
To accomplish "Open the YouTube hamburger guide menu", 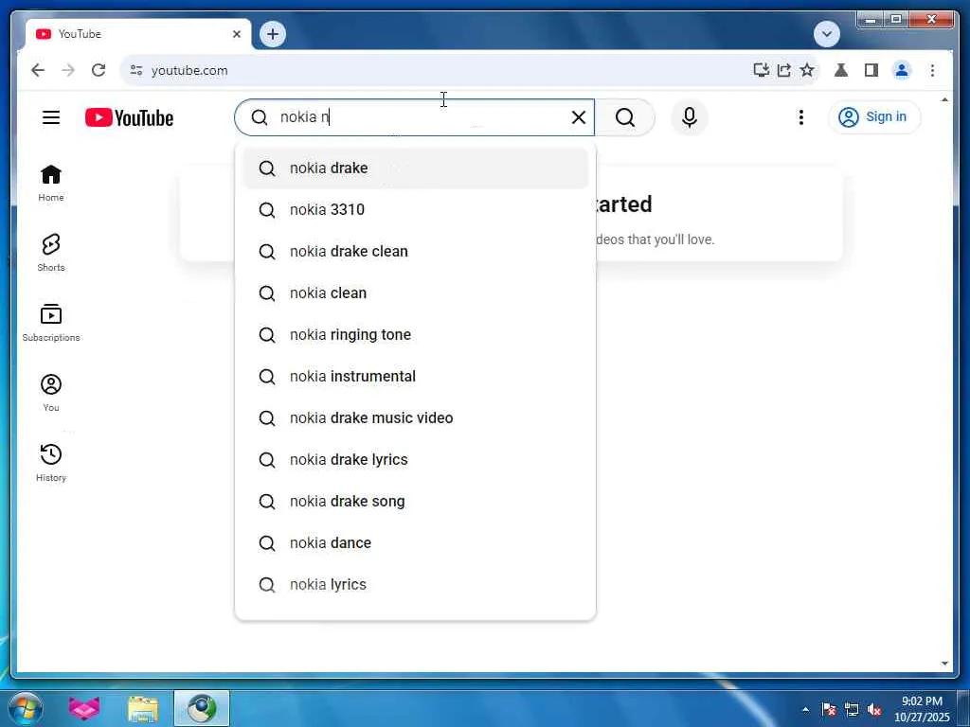I will (x=51, y=117).
